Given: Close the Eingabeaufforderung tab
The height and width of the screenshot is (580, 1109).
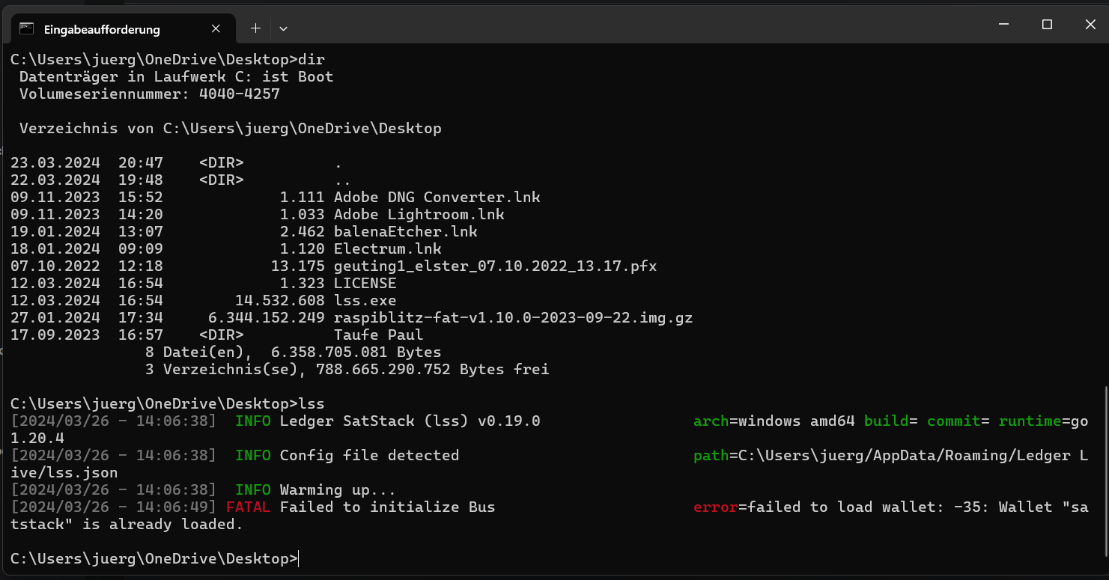Looking at the screenshot, I should (216, 29).
